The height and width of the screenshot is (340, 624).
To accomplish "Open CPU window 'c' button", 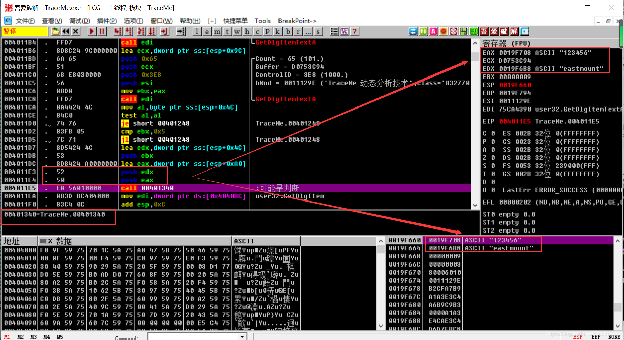I will coord(257,31).
